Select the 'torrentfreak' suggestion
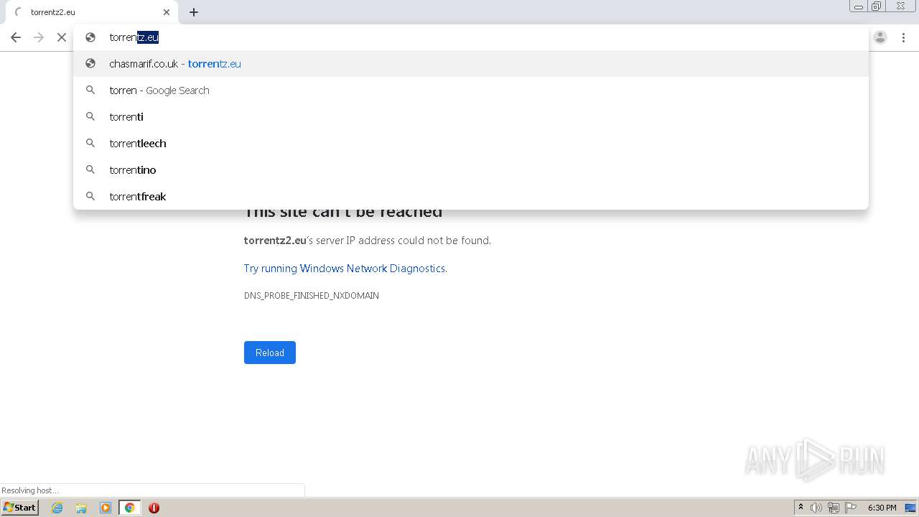 (x=471, y=196)
